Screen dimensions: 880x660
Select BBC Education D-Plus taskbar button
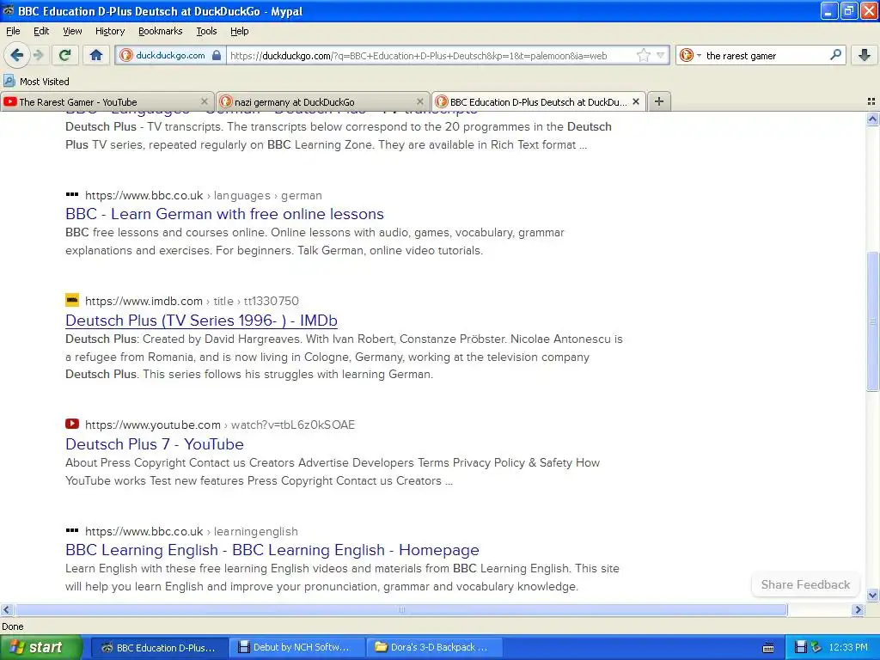159,647
